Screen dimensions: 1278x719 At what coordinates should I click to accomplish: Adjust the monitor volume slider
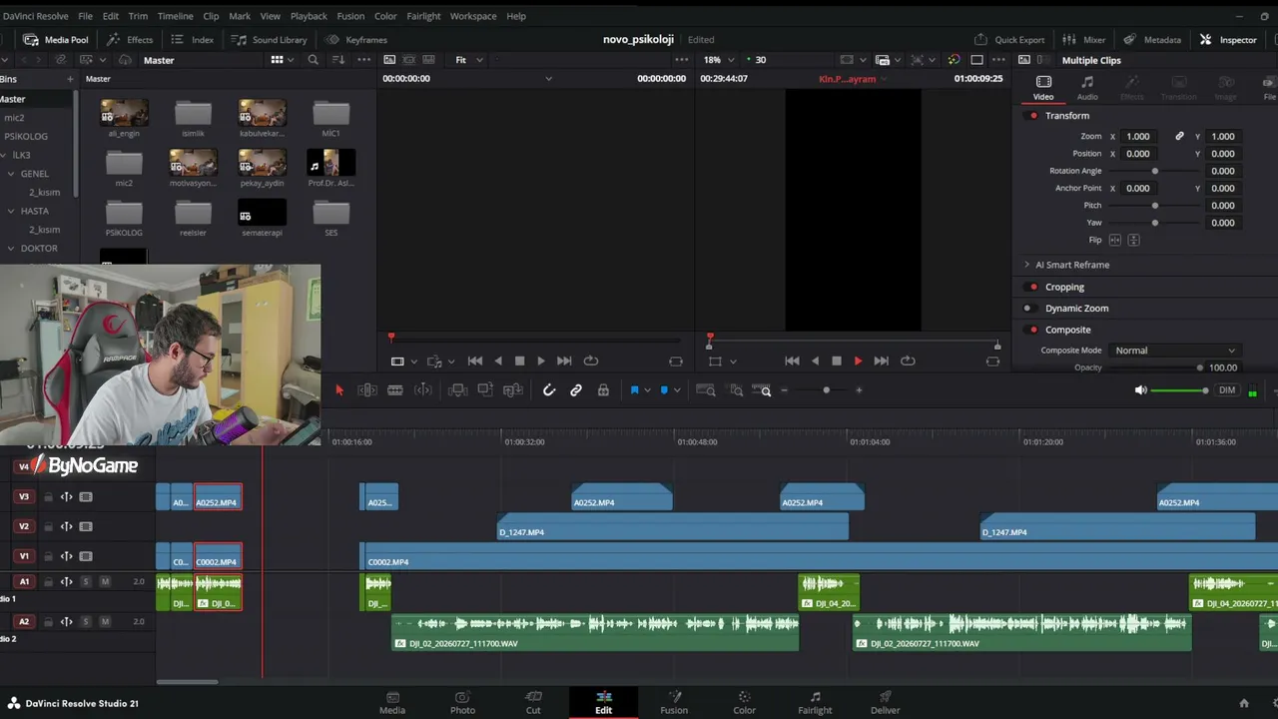(1180, 390)
